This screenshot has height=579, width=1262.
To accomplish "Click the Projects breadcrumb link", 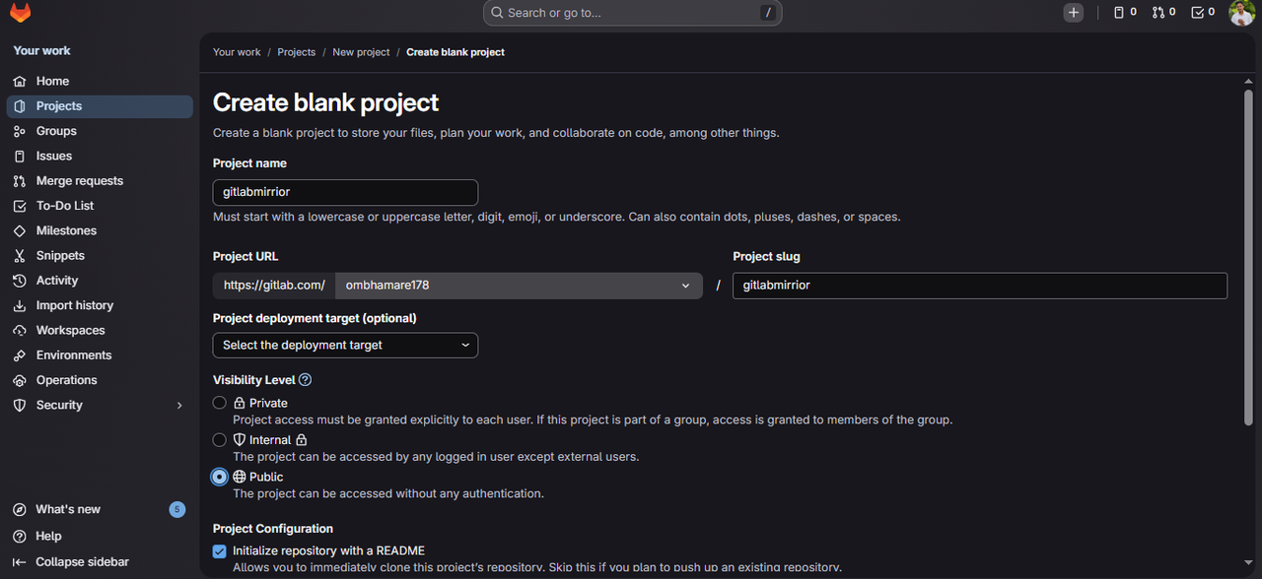I will click(296, 52).
